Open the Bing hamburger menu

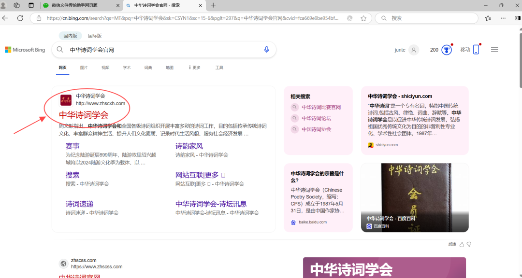click(494, 50)
